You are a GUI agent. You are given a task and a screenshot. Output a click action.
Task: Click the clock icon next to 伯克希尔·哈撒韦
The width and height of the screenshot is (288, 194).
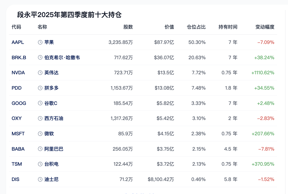40,58
